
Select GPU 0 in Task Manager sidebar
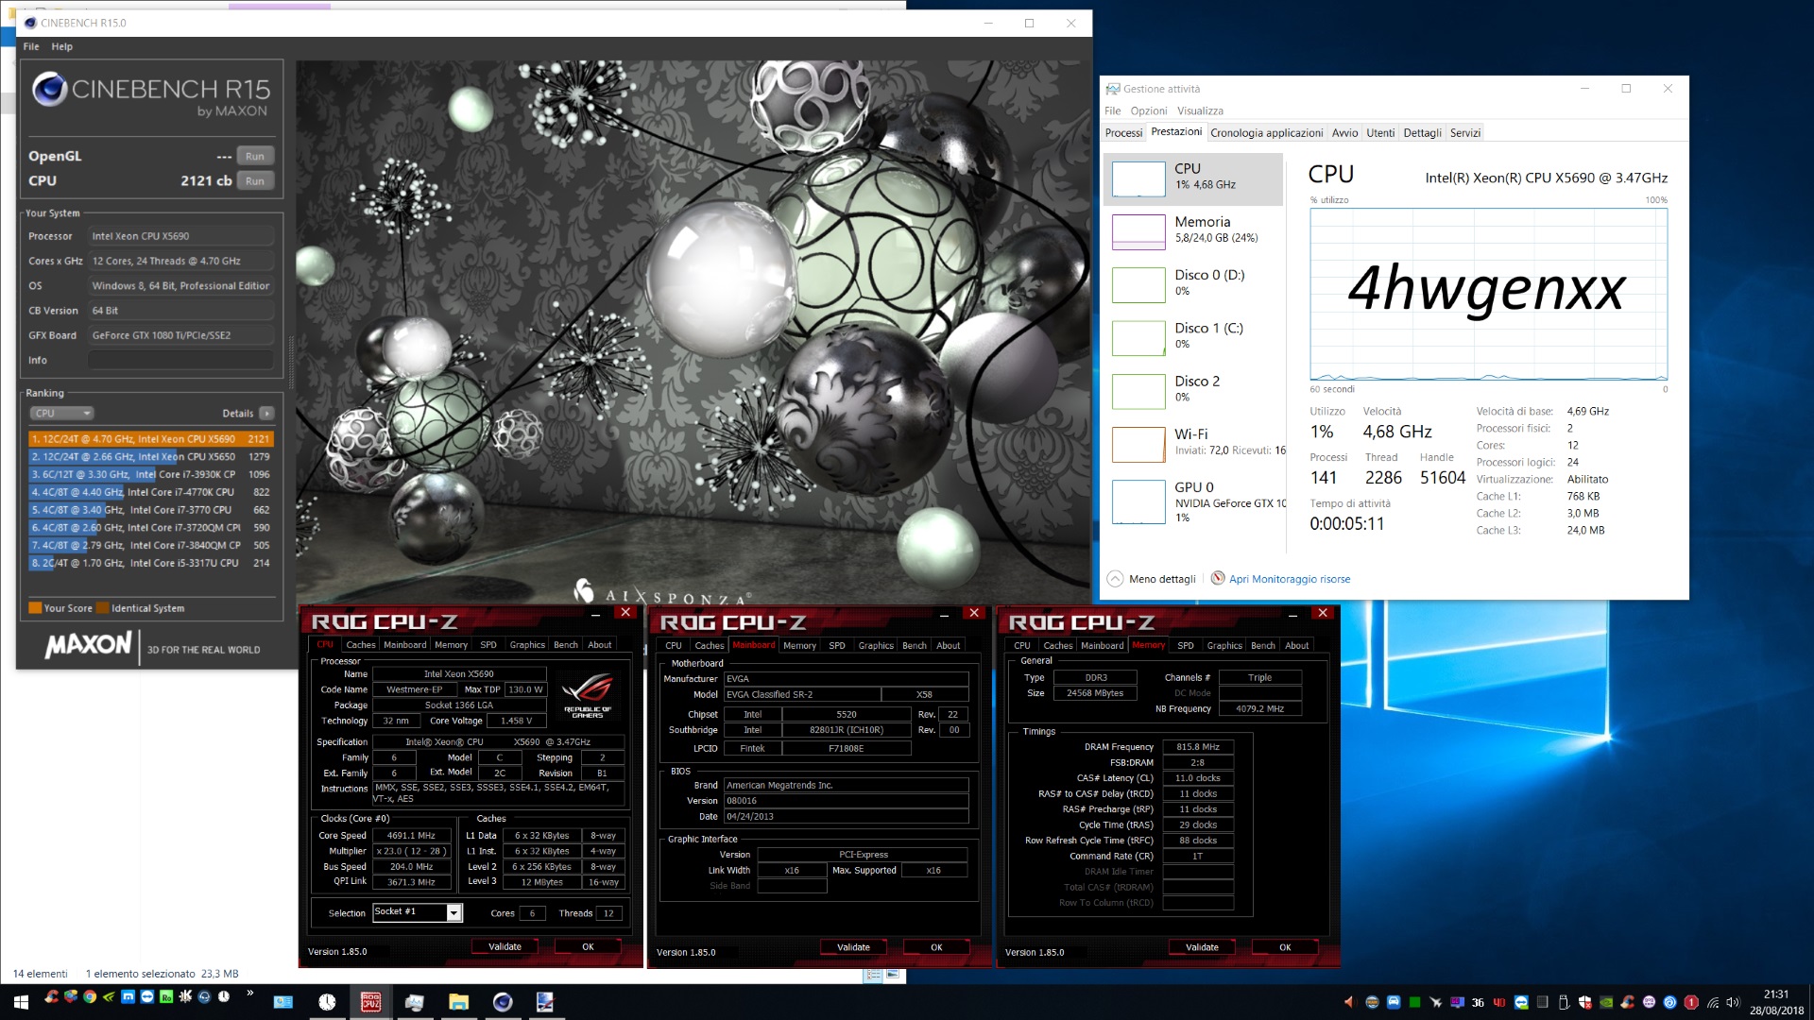1193,501
